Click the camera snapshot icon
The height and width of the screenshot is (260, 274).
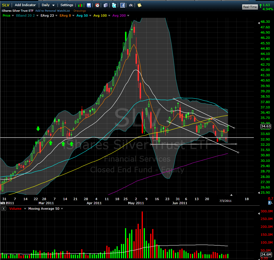coord(131,5)
